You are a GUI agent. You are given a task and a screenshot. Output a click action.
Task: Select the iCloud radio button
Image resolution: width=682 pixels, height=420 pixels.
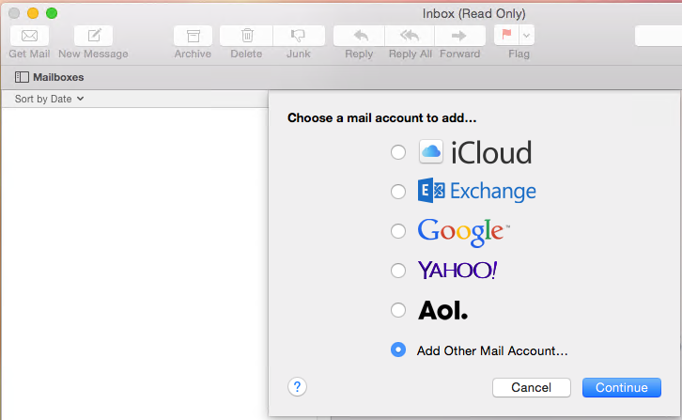tap(398, 152)
